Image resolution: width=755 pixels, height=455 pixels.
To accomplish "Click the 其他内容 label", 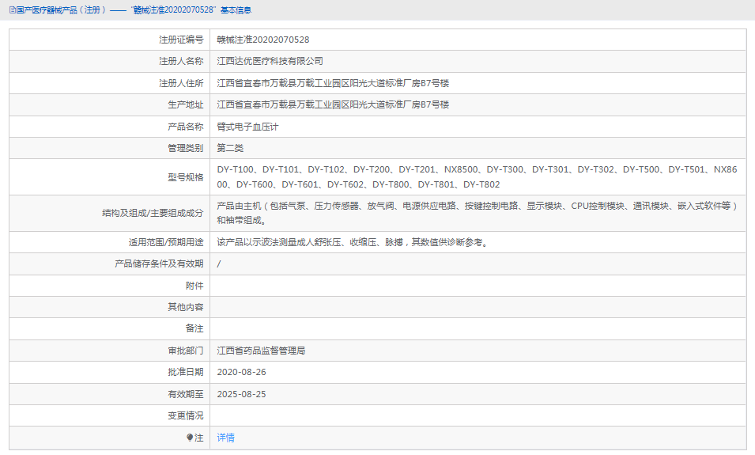I will (x=185, y=307).
